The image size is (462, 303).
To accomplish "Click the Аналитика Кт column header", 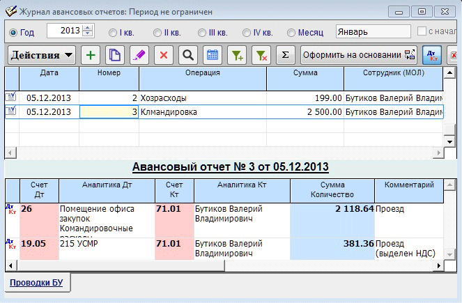I will click(242, 191).
